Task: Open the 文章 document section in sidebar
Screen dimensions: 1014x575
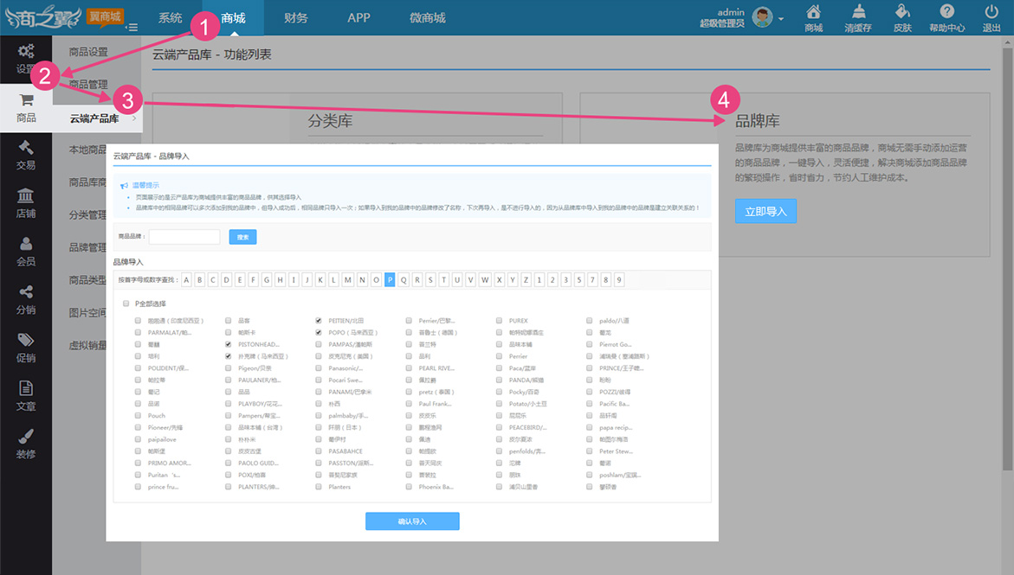Action: point(26,396)
